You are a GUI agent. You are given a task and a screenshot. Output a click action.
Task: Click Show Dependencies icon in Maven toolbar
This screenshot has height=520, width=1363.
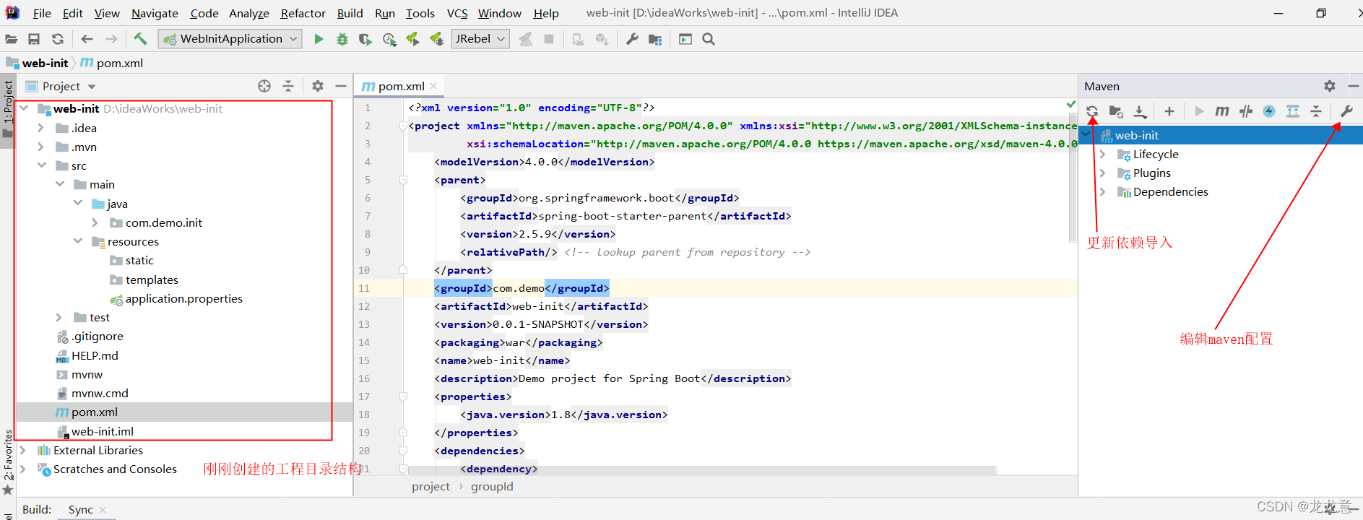tap(1293, 111)
